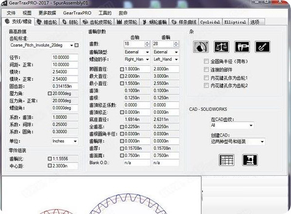Screen dimensions: 291x214
Task: Adjust gear tooth count 28 stepper
Action: click(176, 44)
